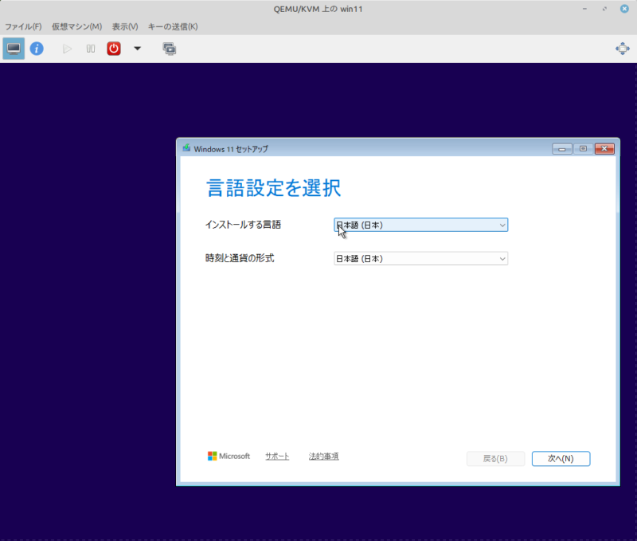Open the 表示(V) menu
Viewport: 637px width, 541px height.
coord(125,26)
